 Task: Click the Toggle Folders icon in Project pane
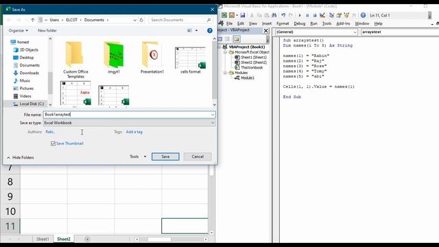(x=236, y=39)
